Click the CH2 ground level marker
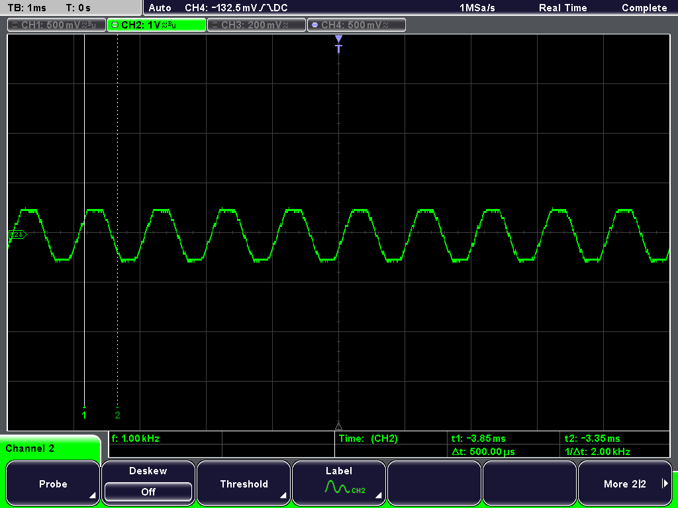The height and width of the screenshot is (508, 678). tap(18, 235)
